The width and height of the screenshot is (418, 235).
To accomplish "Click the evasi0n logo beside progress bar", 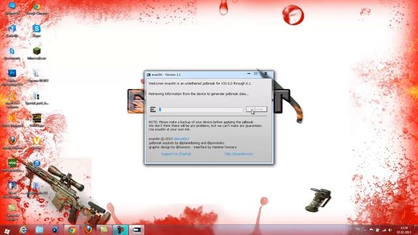I will (153, 109).
